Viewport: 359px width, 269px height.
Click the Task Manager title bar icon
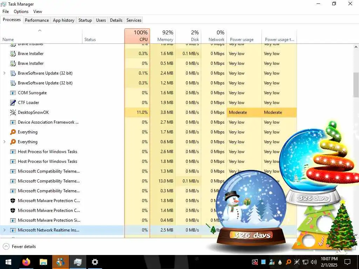point(4,4)
